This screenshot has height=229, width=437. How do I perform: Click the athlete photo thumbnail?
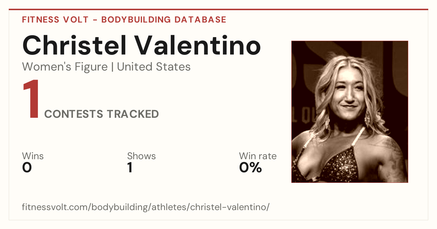(x=350, y=112)
